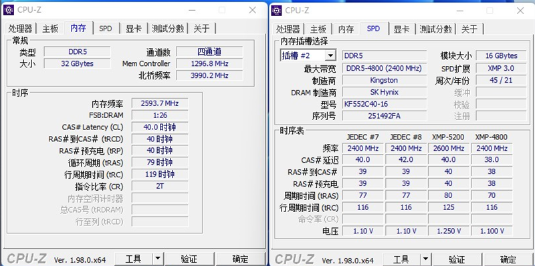Click the 验证 button in the right window
This screenshot has height=266, width=535.
point(457,259)
